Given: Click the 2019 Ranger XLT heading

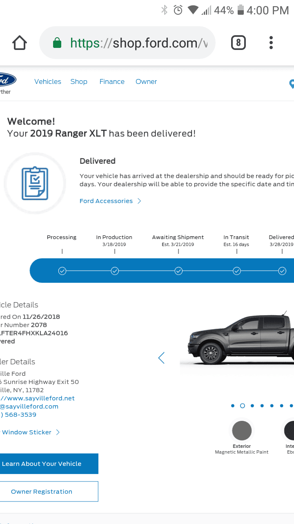Looking at the screenshot, I should pos(68,133).
